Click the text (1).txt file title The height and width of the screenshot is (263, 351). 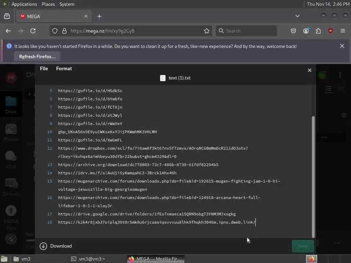[x=180, y=78]
